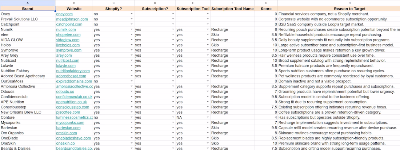Open Subscription dropdown in Numilk row

pos(173,29)
